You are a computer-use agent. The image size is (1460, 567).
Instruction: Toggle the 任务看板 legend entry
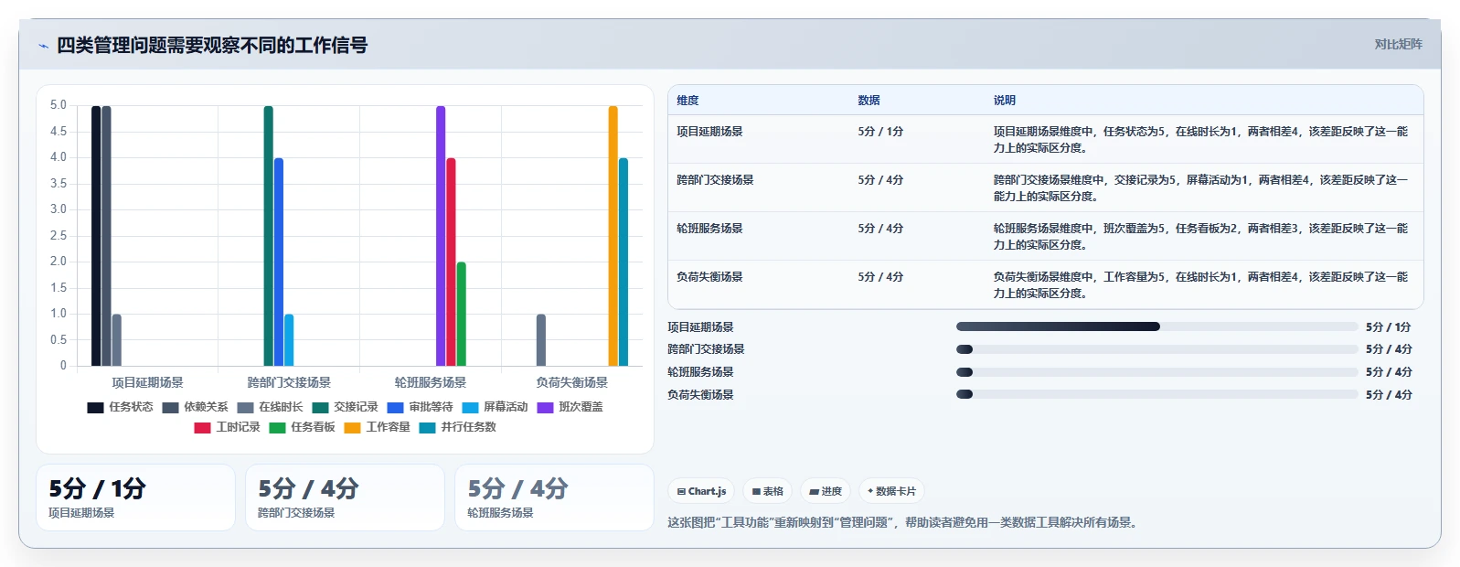click(x=302, y=427)
